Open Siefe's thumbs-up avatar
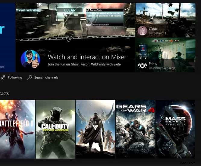This screenshot has width=201, height=166. tap(30, 59)
